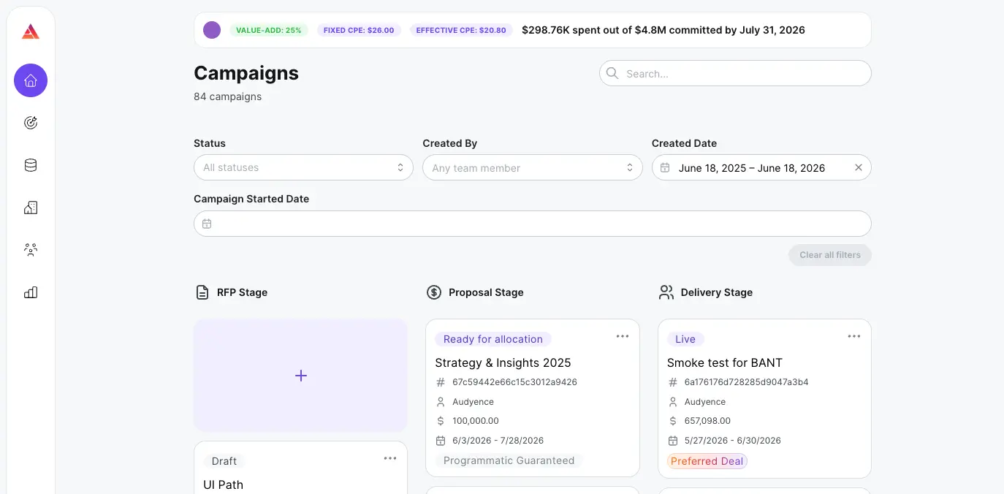Screen dimensions: 1004x494
Task: Open the Created By team member dropdown
Action: click(533, 167)
